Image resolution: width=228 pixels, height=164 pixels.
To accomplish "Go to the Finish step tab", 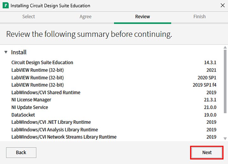I will pos(199,16).
